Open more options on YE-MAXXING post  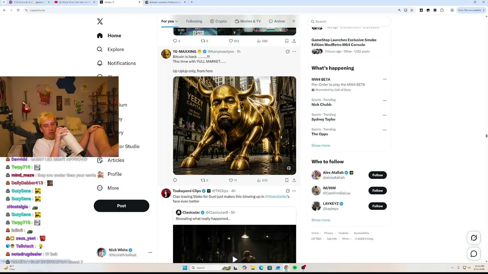click(x=294, y=51)
